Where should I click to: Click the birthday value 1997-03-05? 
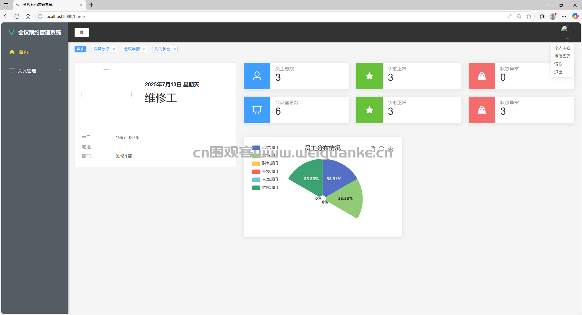coord(128,138)
